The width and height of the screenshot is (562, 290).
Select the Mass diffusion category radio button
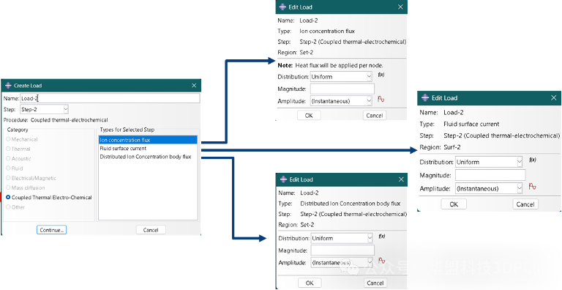[x=8, y=187]
